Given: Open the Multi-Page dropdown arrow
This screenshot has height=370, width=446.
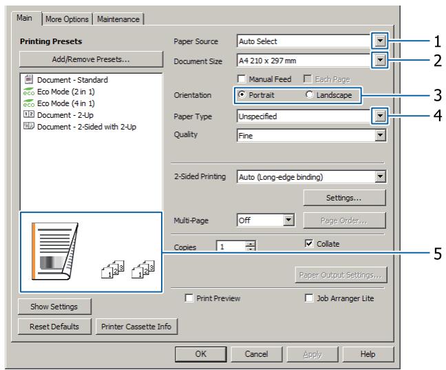Looking at the screenshot, I should [x=288, y=220].
